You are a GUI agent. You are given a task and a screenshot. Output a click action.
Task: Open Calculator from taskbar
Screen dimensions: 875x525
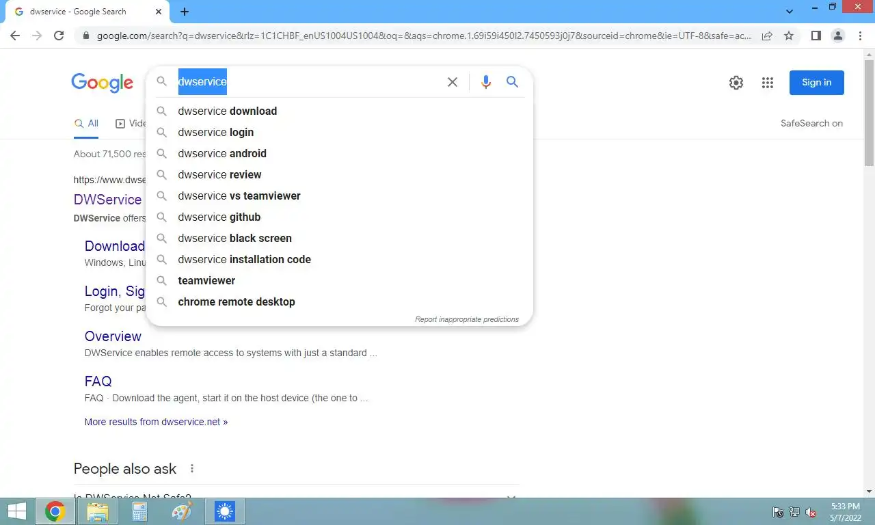click(139, 511)
